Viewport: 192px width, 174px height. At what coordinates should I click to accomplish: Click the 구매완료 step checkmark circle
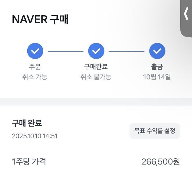pyautogui.click(x=96, y=51)
